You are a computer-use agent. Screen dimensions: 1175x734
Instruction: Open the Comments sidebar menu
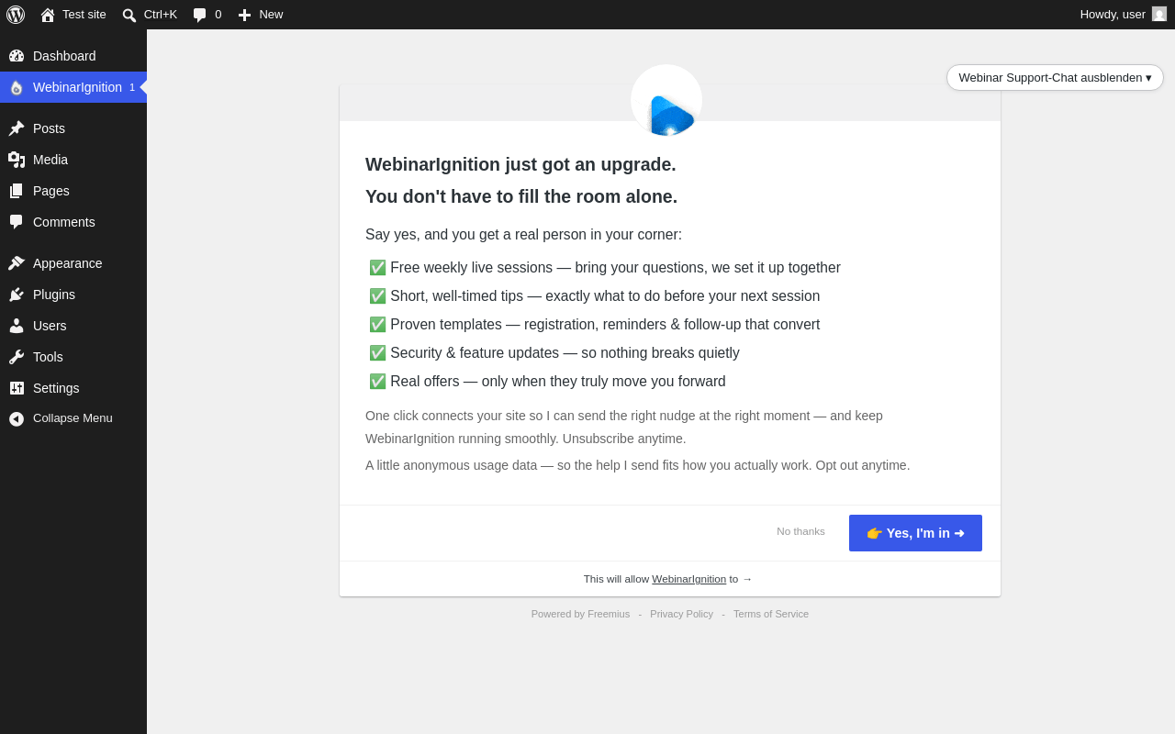tap(73, 222)
